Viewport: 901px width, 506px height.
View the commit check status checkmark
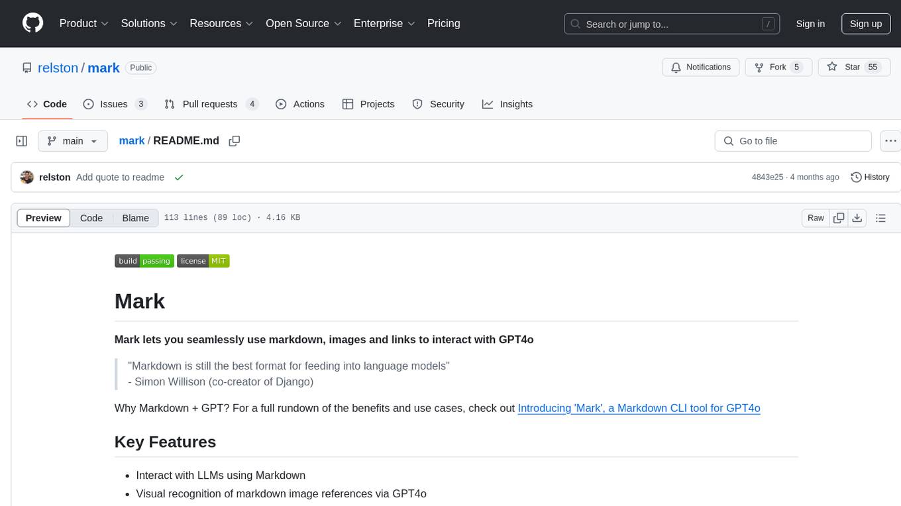(x=179, y=177)
